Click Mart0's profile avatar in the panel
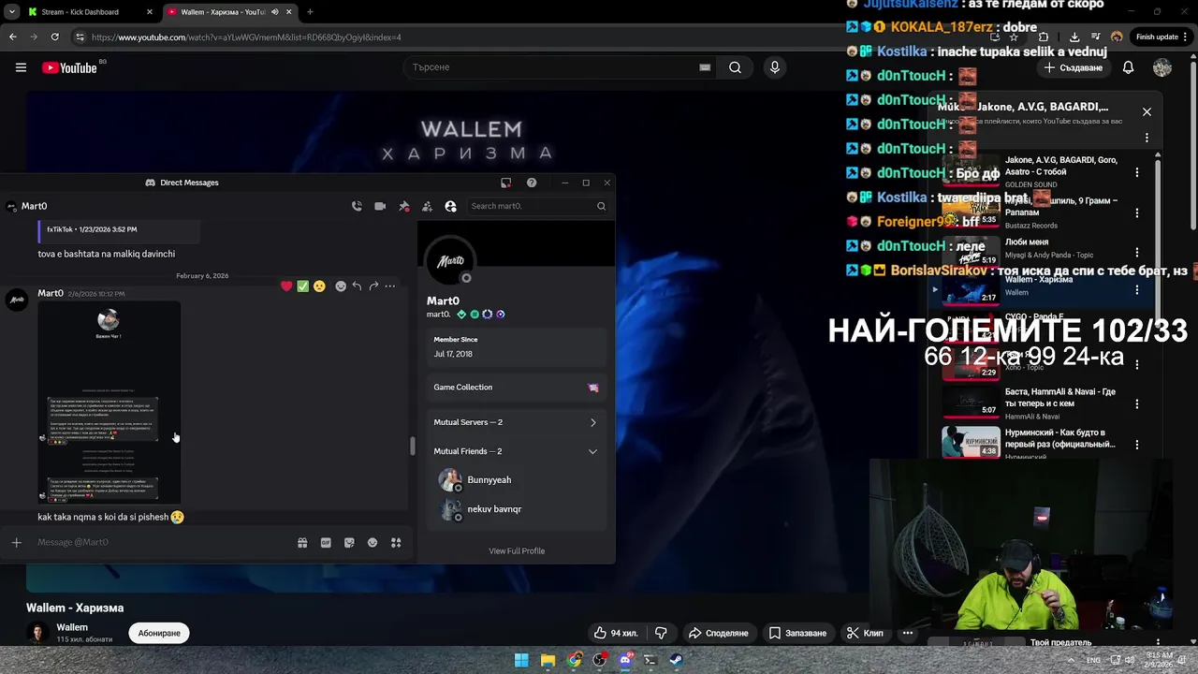Screen dimensions: 1198x674 (x=451, y=262)
